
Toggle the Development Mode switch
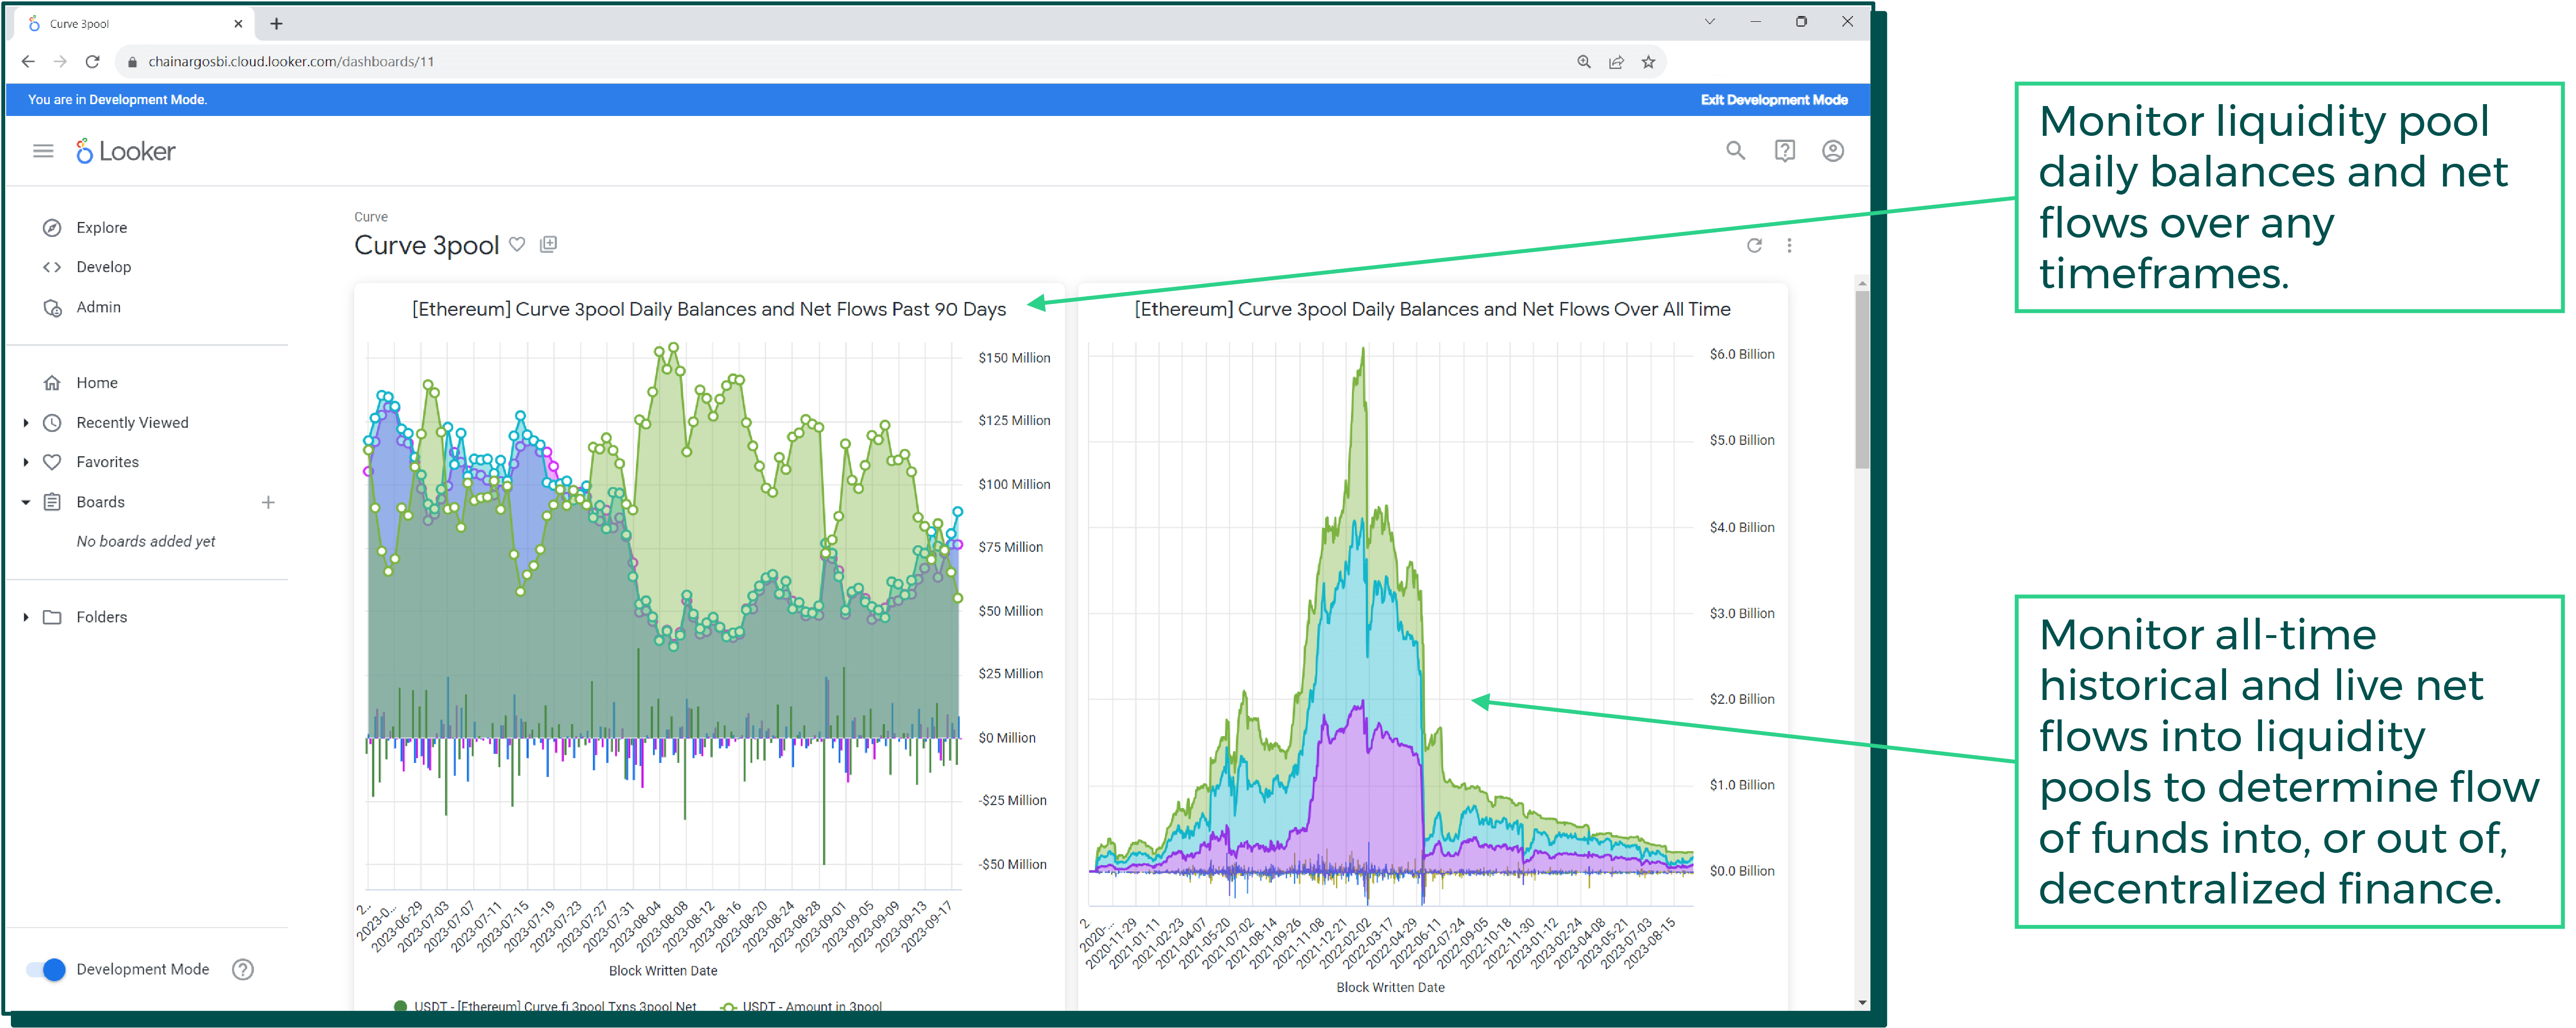tap(46, 969)
